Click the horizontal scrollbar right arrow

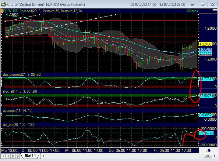215,156
